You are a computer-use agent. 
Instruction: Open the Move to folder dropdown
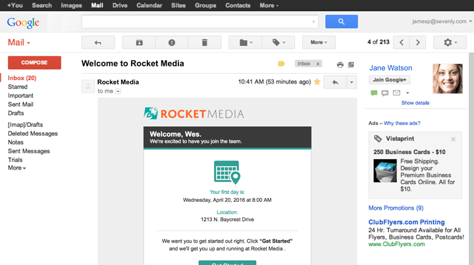pyautogui.click(x=245, y=42)
